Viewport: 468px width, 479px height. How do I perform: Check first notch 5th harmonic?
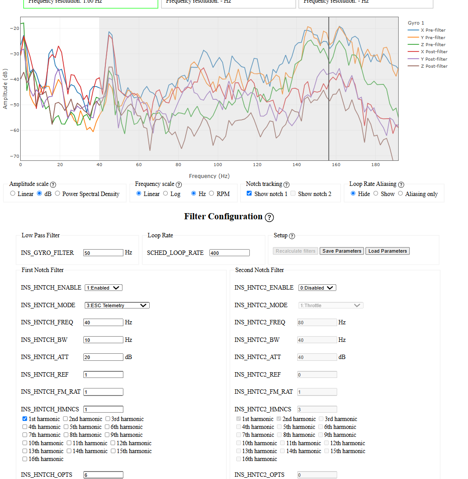(66, 427)
